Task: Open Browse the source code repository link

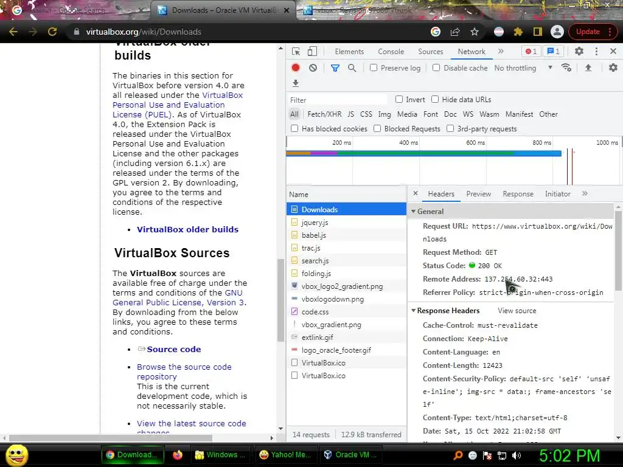Action: pos(184,372)
